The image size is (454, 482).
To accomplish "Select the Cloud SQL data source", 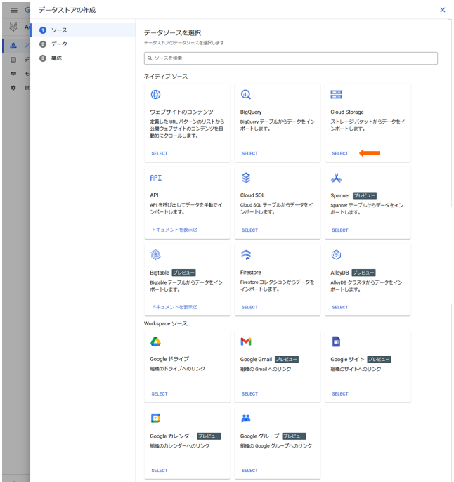I will coord(249,230).
